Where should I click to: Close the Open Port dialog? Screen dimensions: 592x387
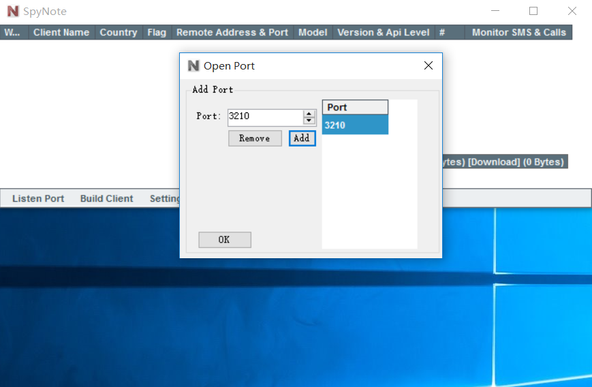pyautogui.click(x=428, y=65)
